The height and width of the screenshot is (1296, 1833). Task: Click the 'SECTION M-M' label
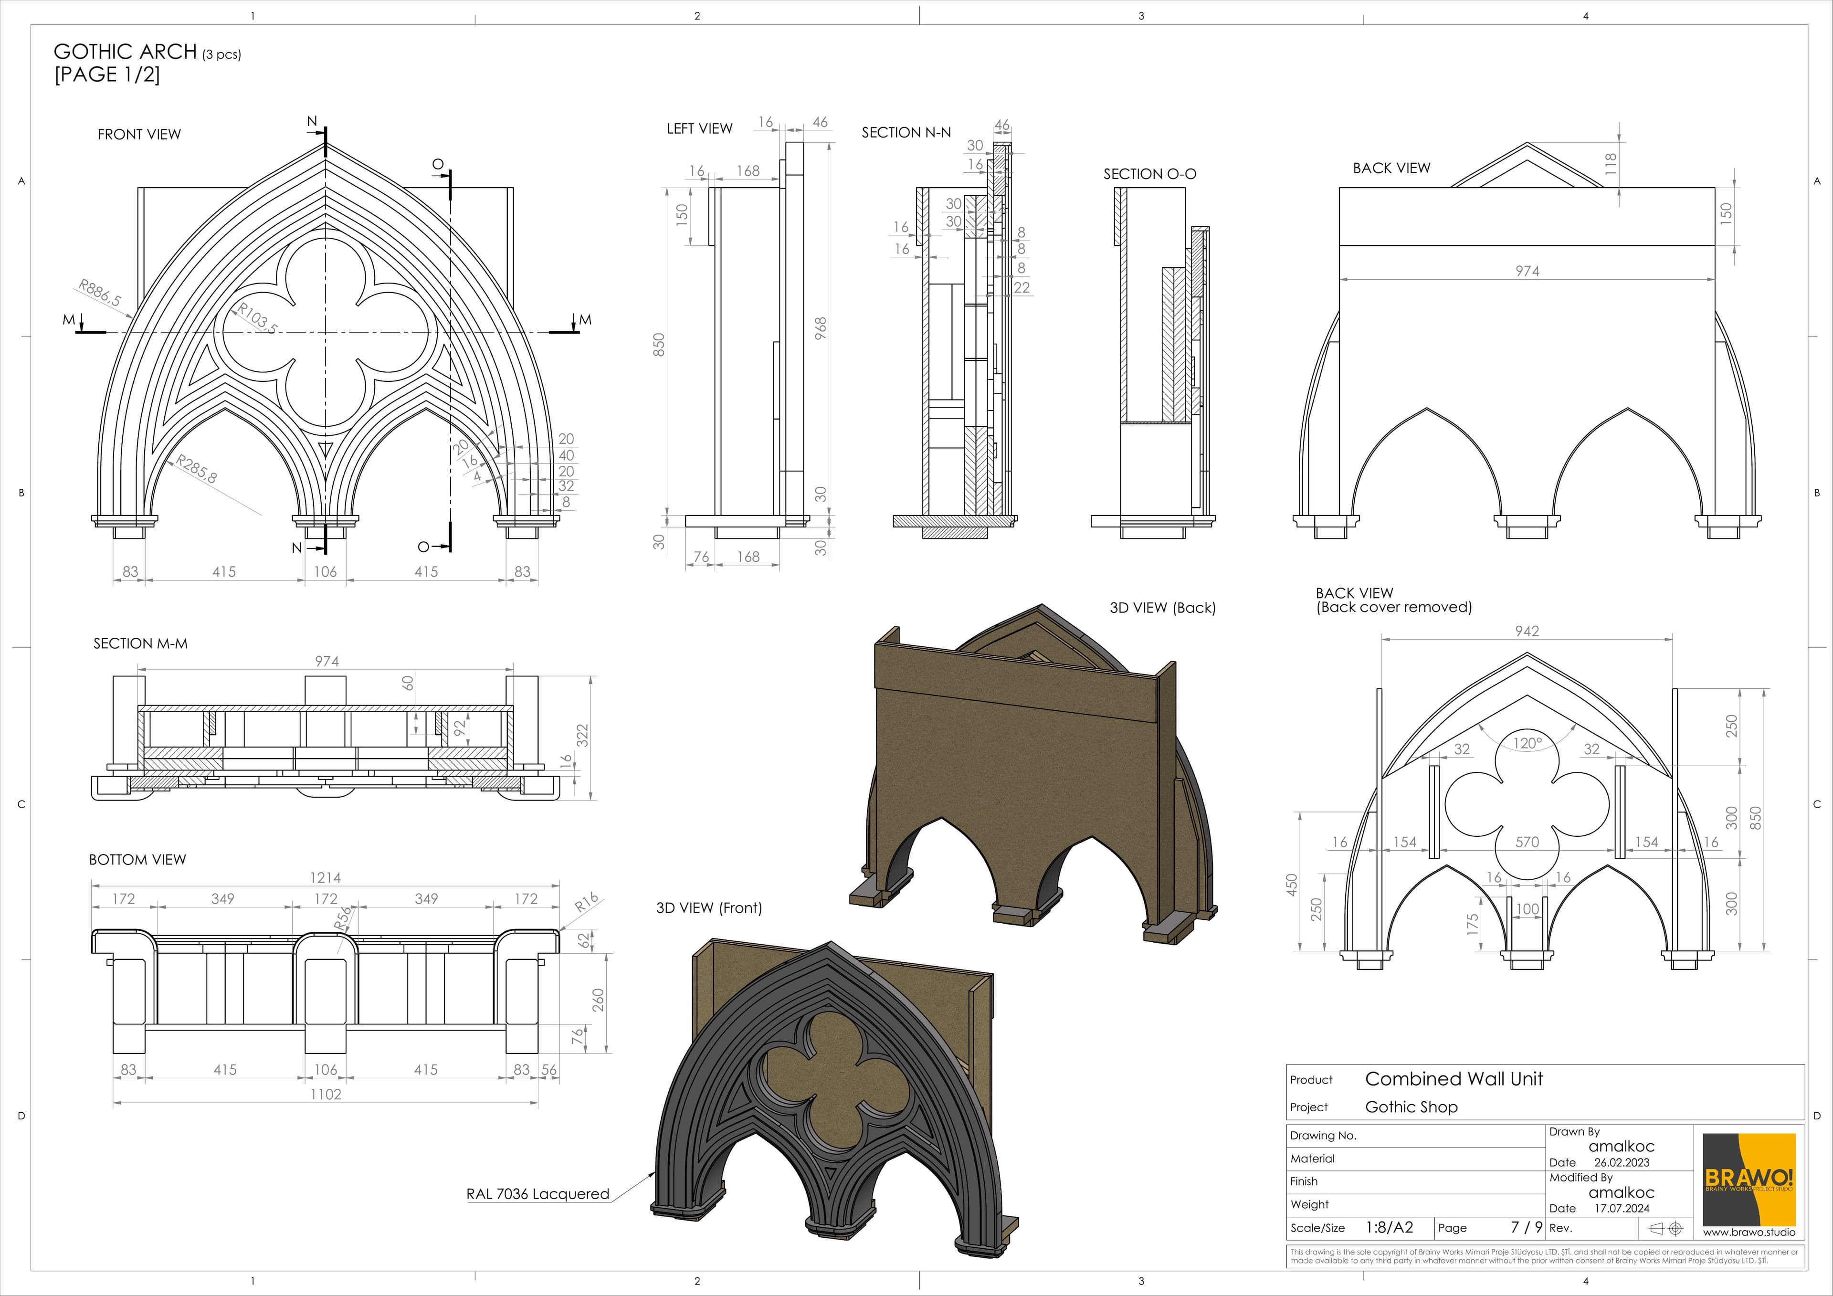pyautogui.click(x=140, y=643)
